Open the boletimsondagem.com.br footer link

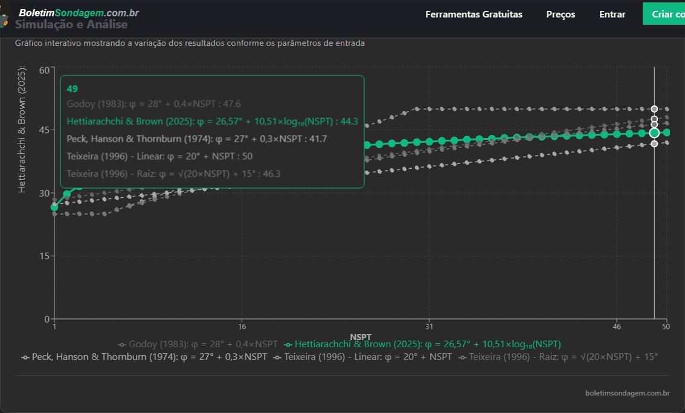[627, 393]
